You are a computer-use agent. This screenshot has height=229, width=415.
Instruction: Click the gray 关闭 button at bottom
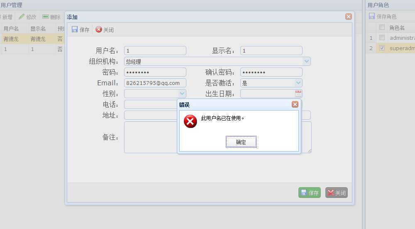(x=337, y=193)
